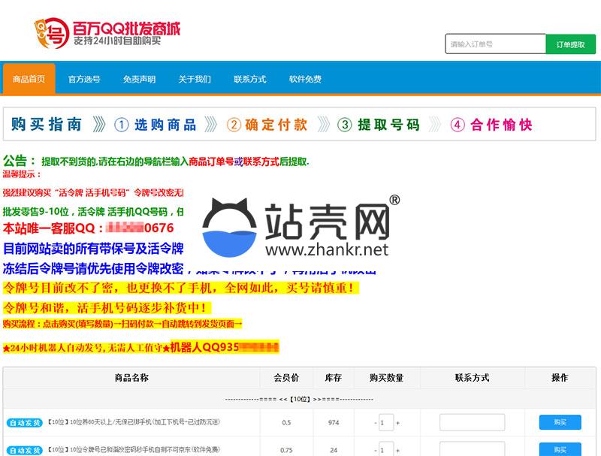Screen dimensions: 601x456
Task: Click the green 订单提取 button
Action: (x=571, y=44)
